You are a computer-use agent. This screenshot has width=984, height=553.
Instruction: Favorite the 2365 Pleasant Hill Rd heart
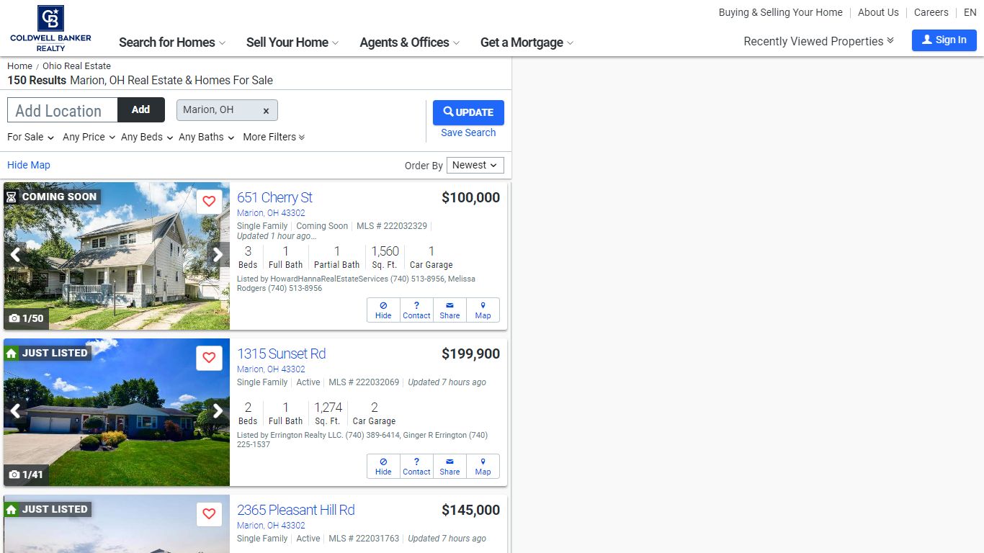pyautogui.click(x=209, y=514)
